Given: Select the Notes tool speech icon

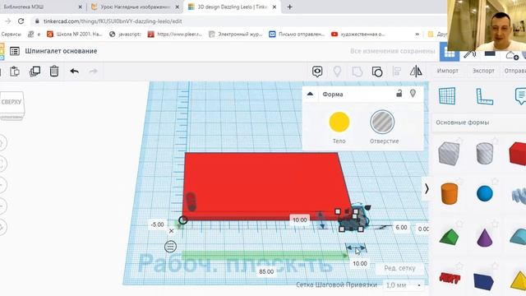Looking at the screenshot, I should [520, 96].
